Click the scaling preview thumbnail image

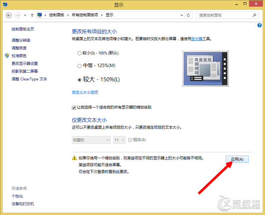[x=205, y=69]
